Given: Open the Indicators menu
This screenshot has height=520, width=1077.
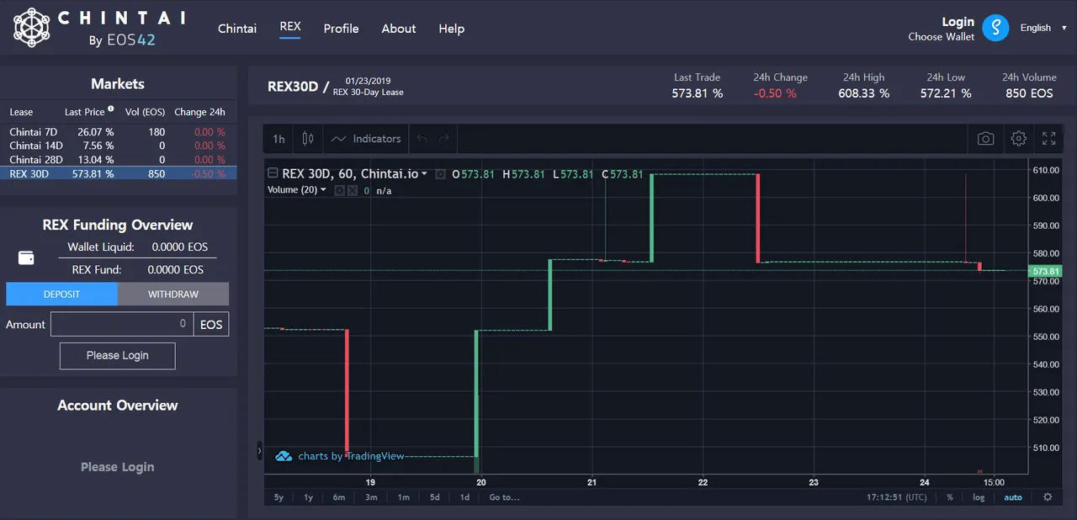Looking at the screenshot, I should [366, 139].
